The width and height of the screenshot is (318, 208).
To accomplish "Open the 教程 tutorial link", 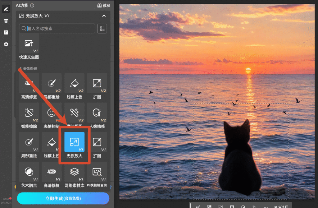I will [104, 6].
